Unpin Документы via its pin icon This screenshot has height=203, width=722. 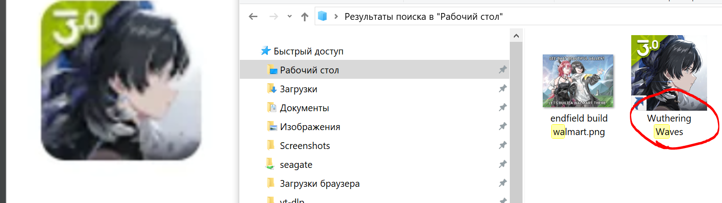(x=503, y=108)
